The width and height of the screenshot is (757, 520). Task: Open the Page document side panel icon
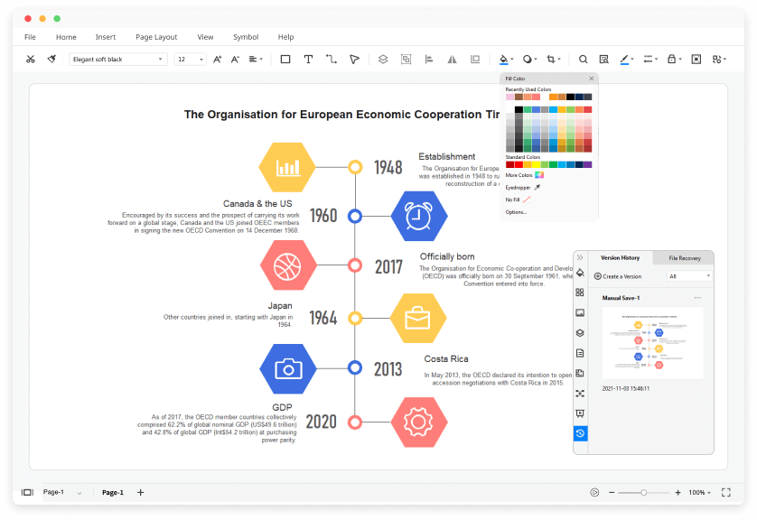click(580, 353)
